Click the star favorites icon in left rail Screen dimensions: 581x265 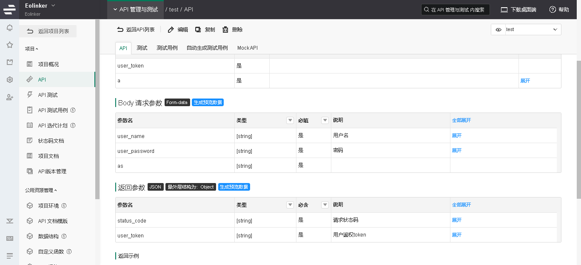(9, 45)
